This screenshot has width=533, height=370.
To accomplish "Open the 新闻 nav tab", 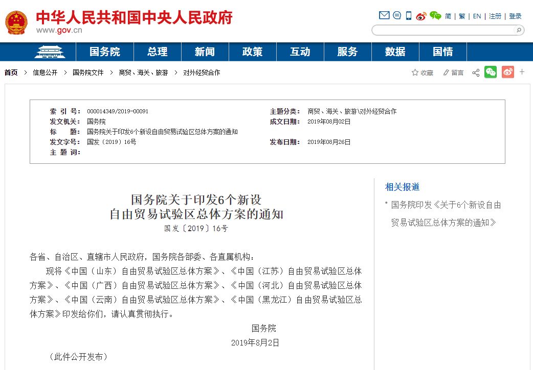I will click(x=205, y=52).
